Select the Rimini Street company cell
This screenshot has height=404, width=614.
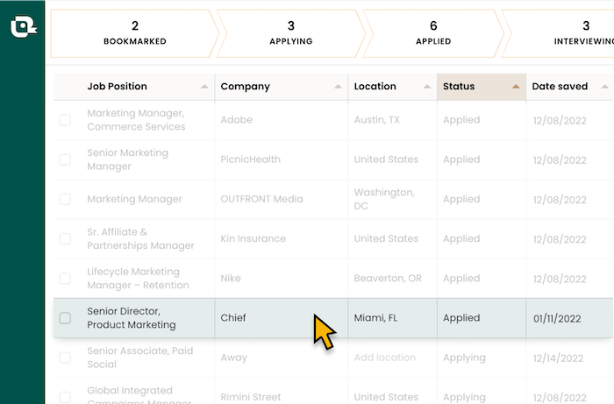click(x=282, y=391)
